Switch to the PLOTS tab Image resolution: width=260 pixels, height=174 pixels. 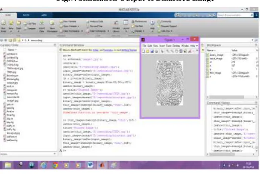[x=26, y=15]
